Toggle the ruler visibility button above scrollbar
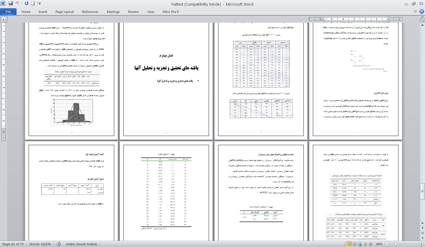The width and height of the screenshot is (425, 247). point(422,19)
